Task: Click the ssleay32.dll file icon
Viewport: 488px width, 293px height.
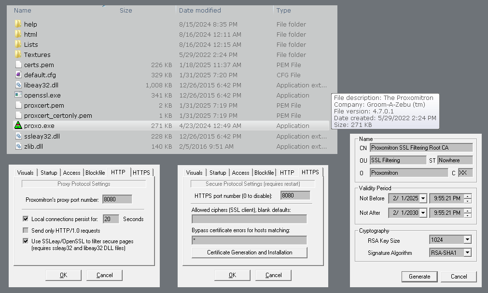Action: click(x=18, y=136)
